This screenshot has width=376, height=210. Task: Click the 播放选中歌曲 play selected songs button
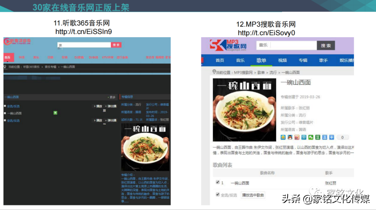point(252,194)
